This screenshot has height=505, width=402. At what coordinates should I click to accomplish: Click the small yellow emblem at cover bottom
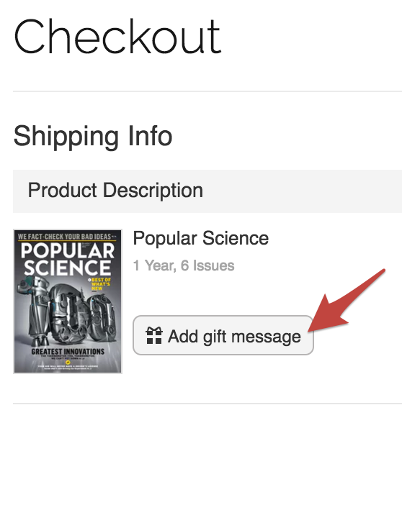coord(68,362)
